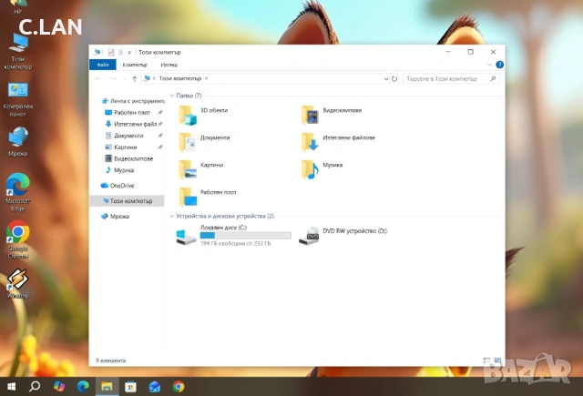This screenshot has width=583, height=396.
Task: Click the Up arrow navigation icon
Action: pyautogui.click(x=135, y=79)
